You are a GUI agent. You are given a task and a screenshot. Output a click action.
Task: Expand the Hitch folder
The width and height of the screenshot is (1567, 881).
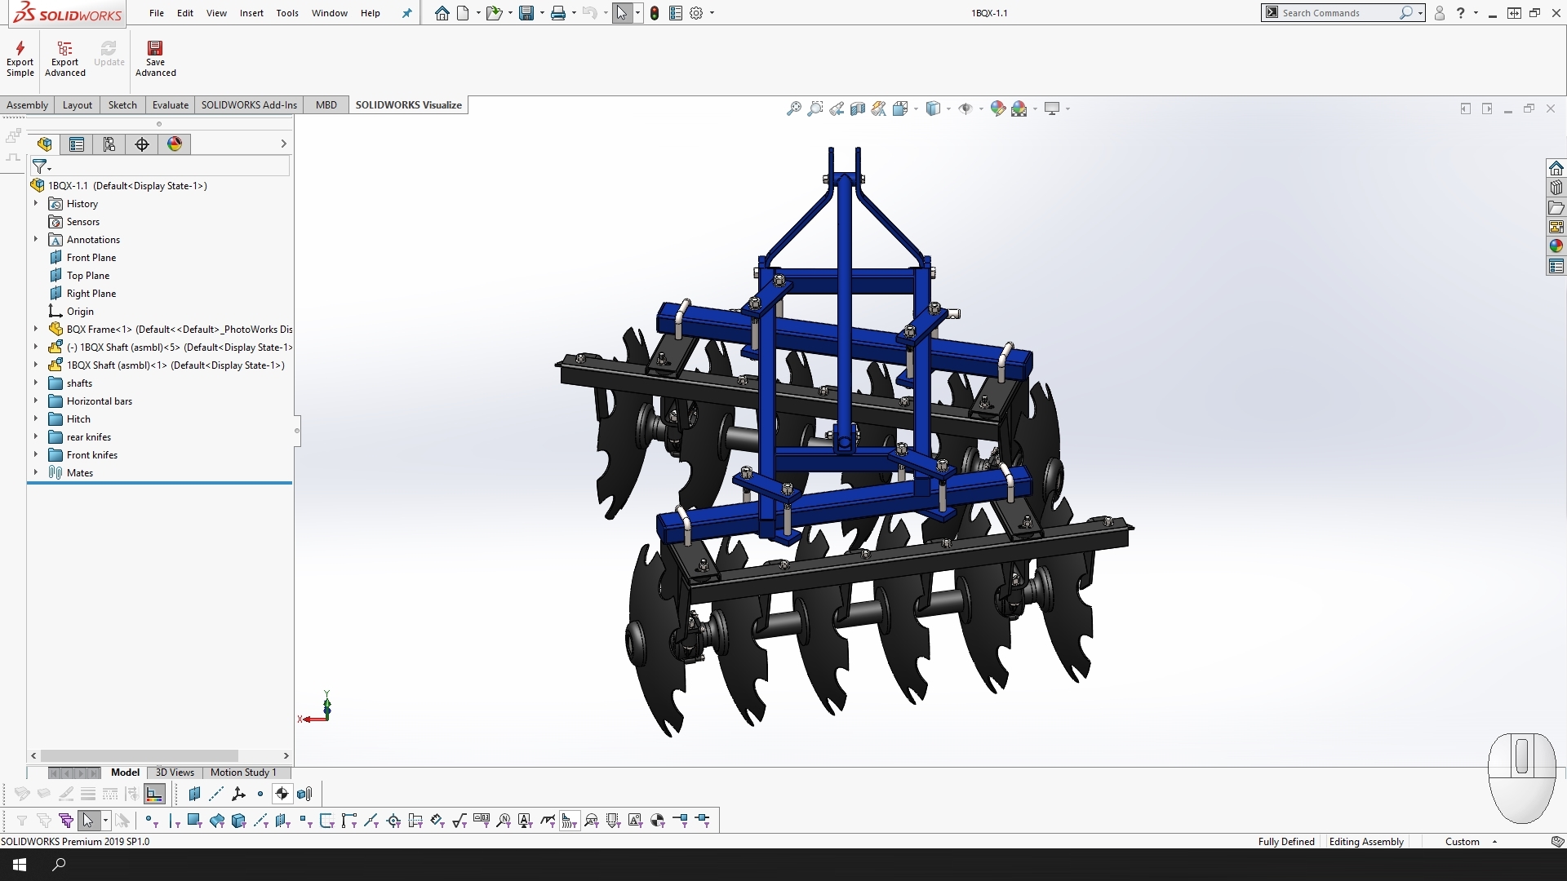click(x=36, y=419)
